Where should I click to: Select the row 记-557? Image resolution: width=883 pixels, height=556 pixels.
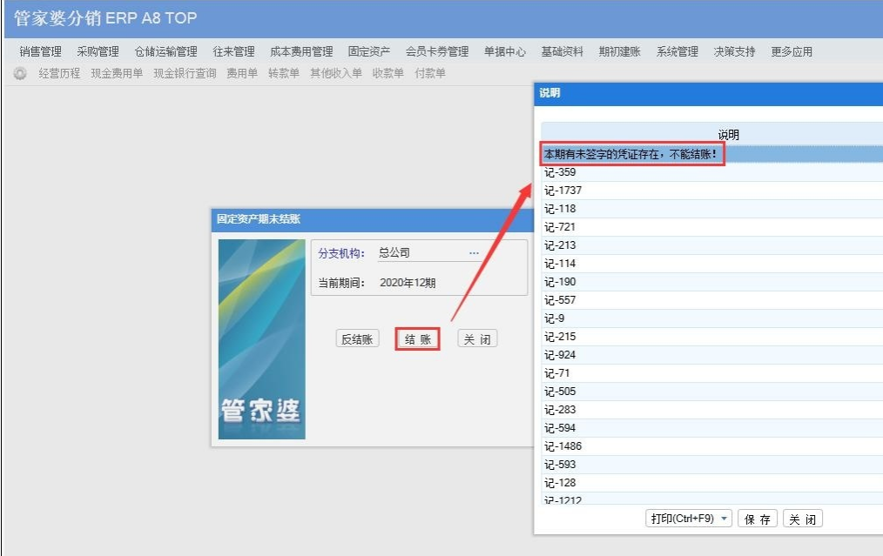pos(711,300)
